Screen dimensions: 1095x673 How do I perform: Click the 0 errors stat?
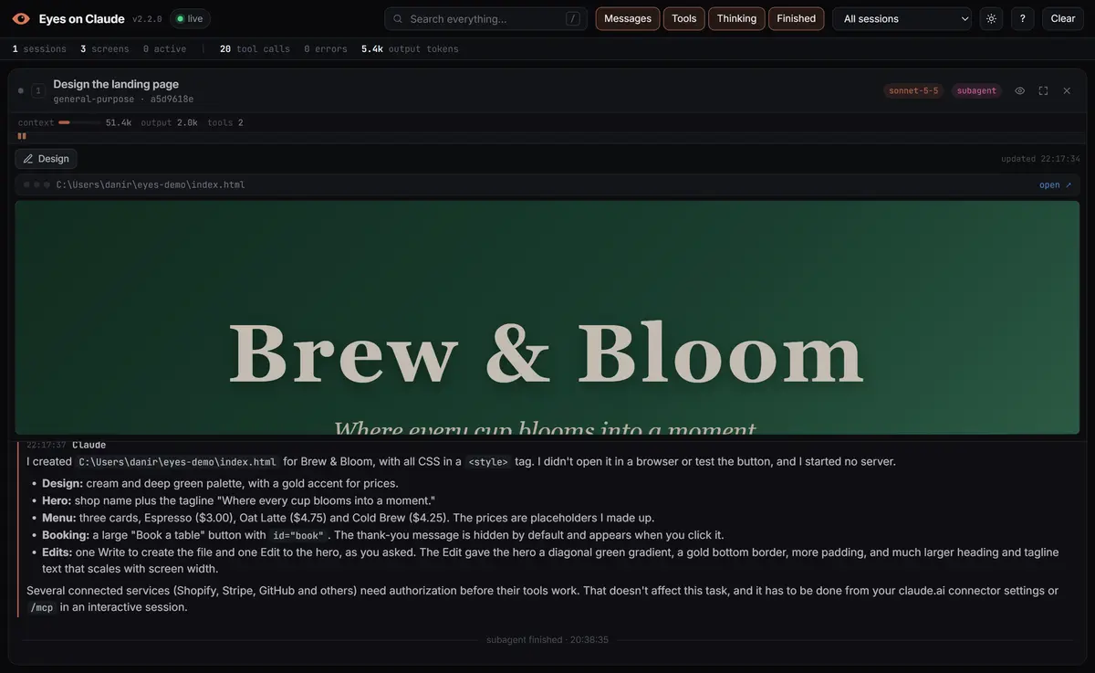(x=326, y=49)
